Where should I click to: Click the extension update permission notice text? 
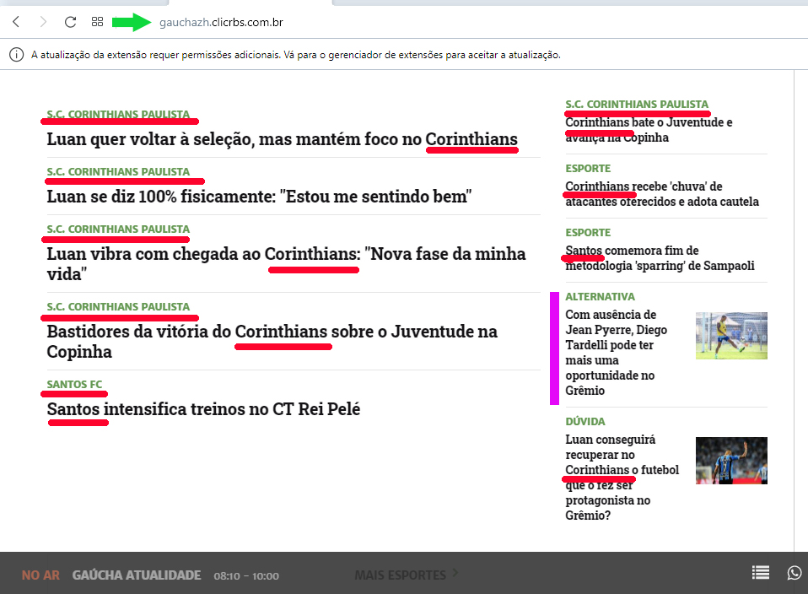pos(296,55)
